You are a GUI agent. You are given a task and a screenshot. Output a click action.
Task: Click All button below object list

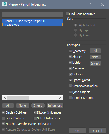pyautogui.click(x=8, y=105)
